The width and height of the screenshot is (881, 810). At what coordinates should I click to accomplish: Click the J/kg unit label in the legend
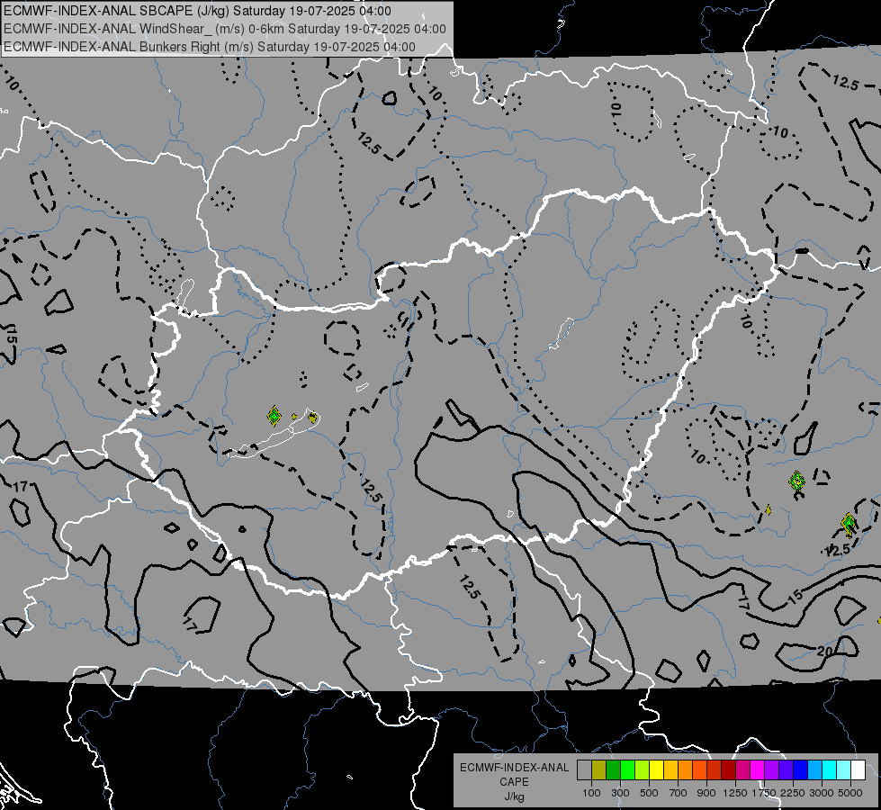coord(514,796)
